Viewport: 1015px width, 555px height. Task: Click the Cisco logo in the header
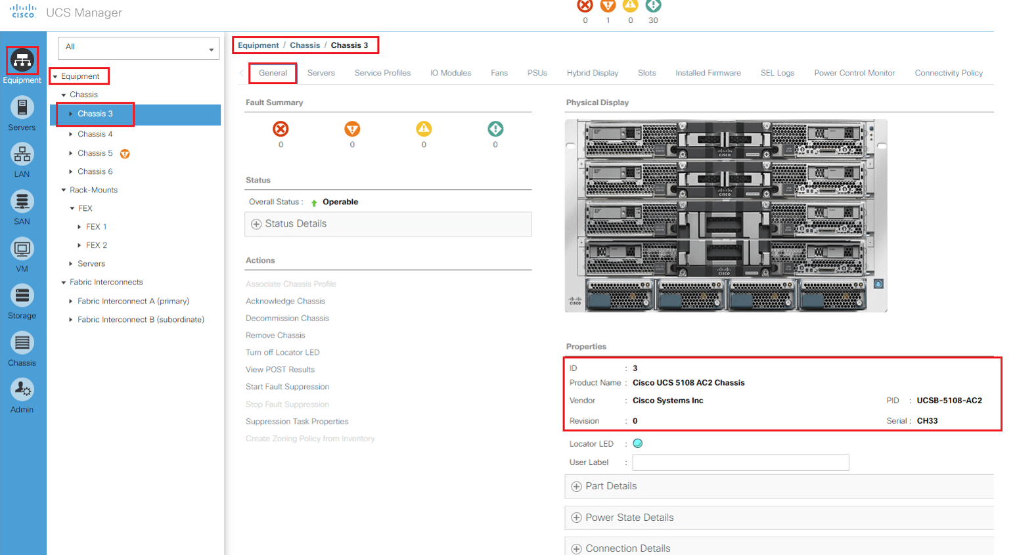point(23,11)
